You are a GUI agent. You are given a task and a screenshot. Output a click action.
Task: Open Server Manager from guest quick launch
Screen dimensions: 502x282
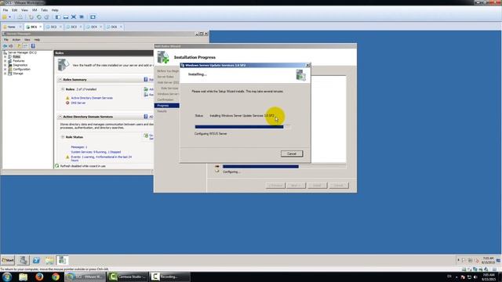(23, 260)
